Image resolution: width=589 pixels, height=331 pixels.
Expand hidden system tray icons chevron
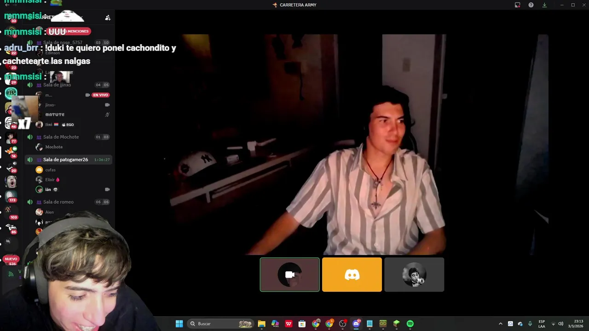[x=501, y=324]
